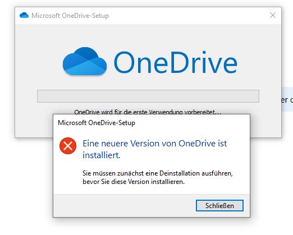Click the highlighted partial text at right edge

(x=287, y=99)
